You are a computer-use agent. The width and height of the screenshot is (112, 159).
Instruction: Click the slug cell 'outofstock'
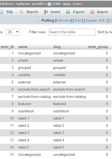(61, 111)
